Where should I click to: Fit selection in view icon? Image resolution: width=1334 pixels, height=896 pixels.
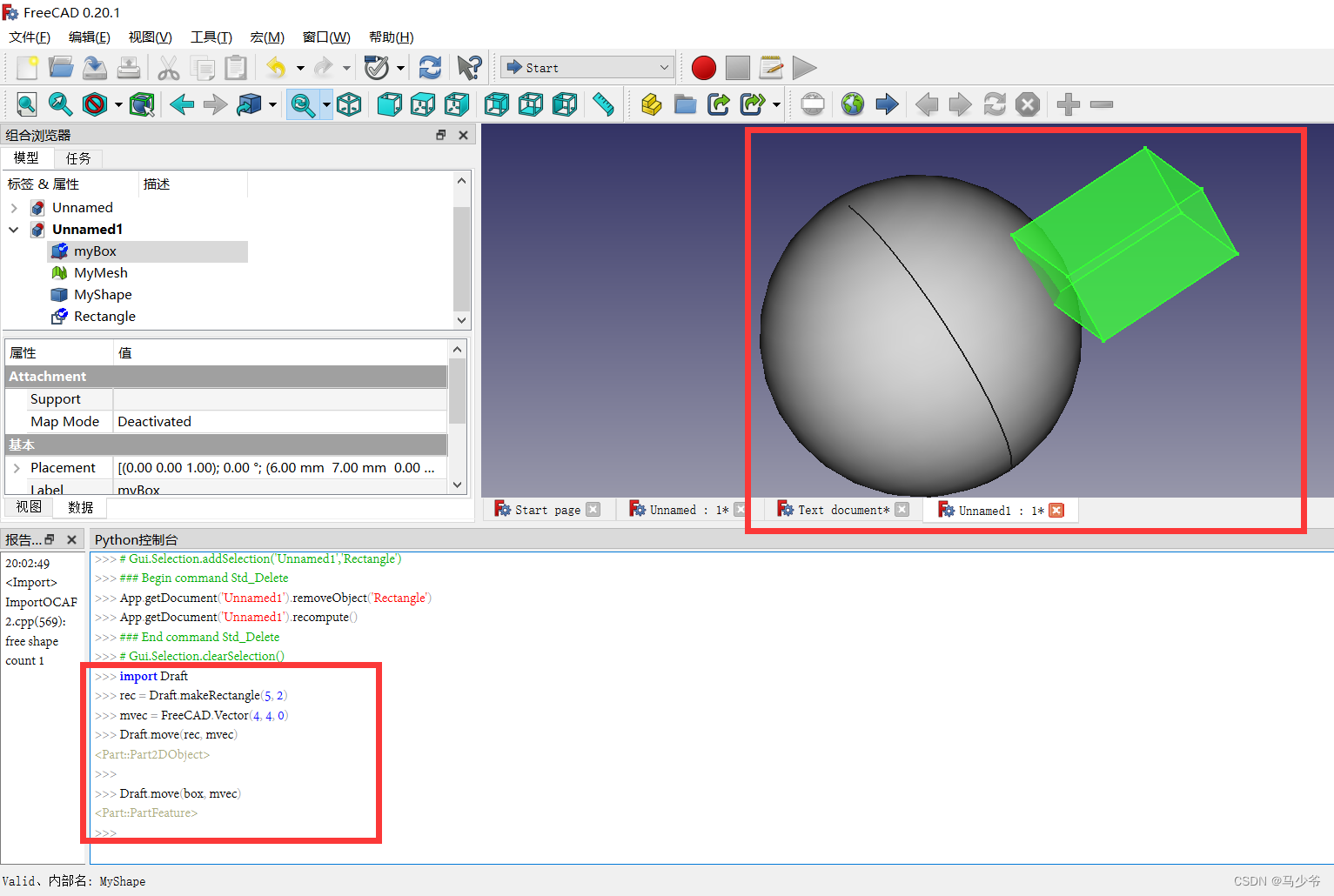[x=61, y=104]
